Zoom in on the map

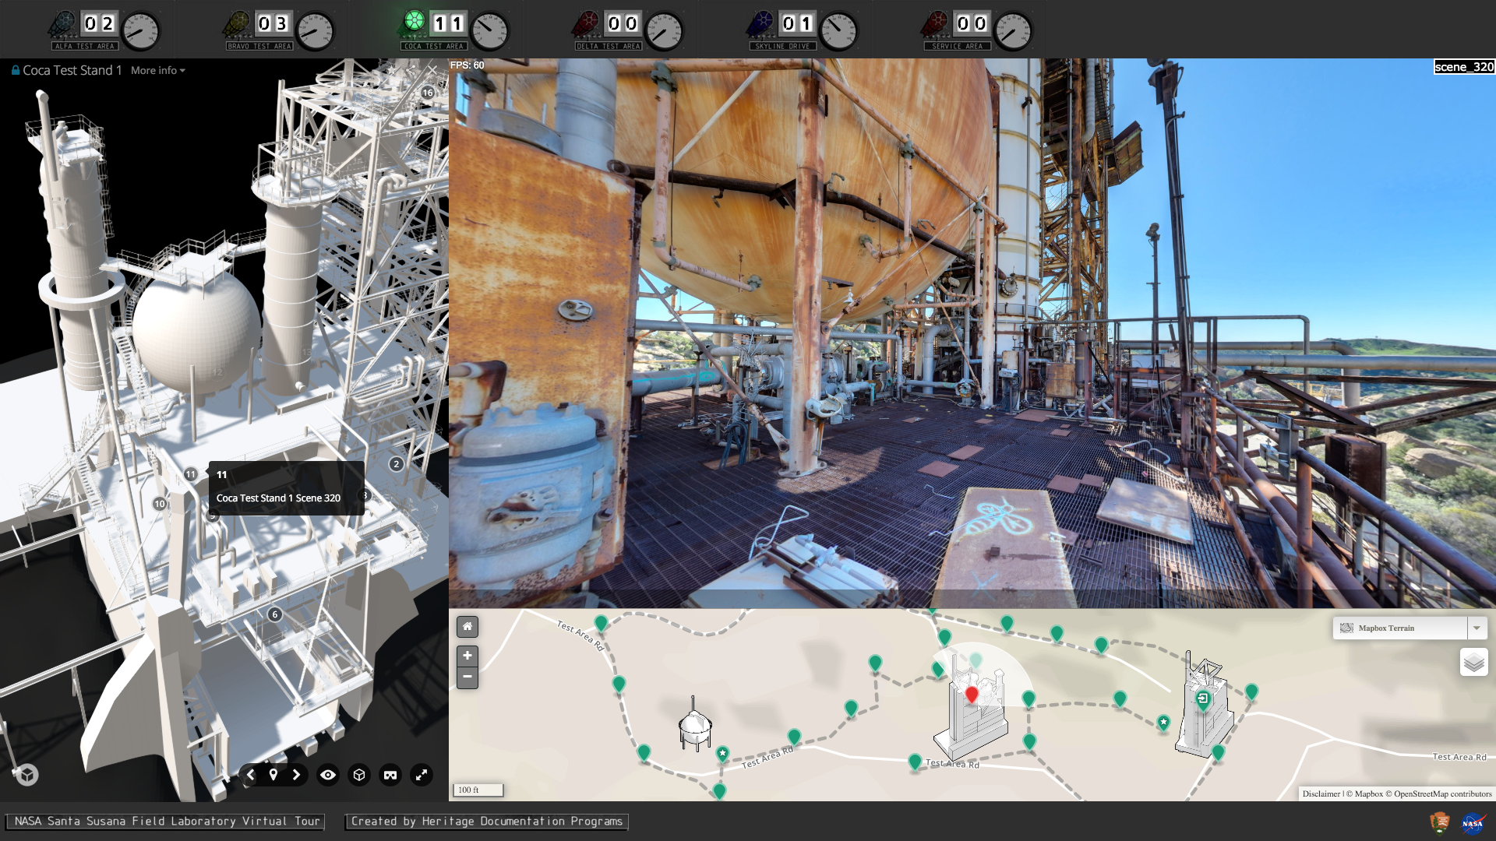(467, 656)
